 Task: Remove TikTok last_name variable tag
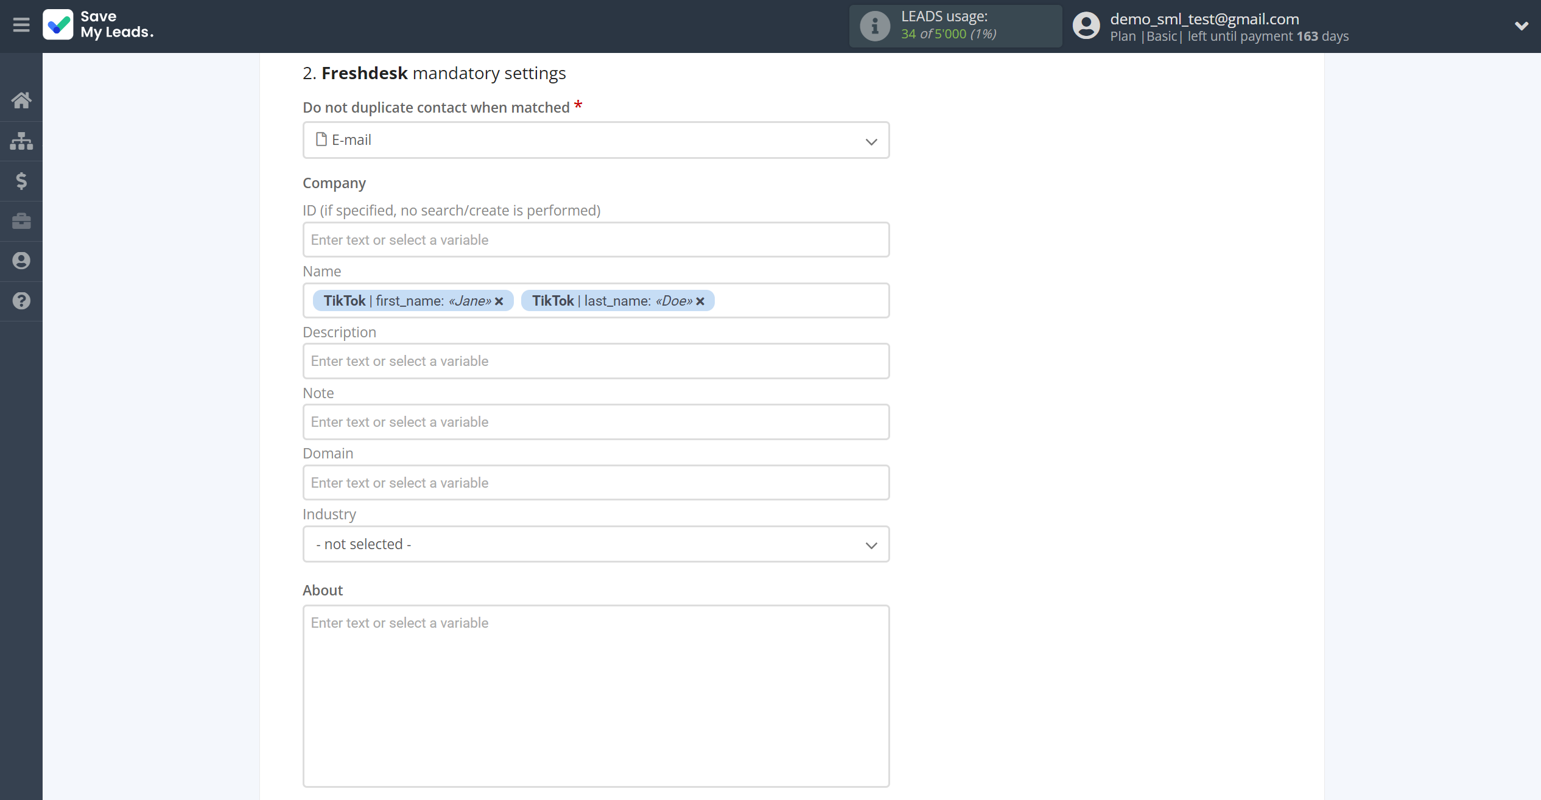[700, 301]
